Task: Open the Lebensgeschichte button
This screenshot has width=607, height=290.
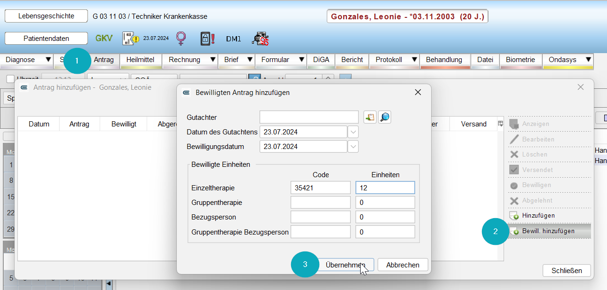Action: [x=46, y=16]
